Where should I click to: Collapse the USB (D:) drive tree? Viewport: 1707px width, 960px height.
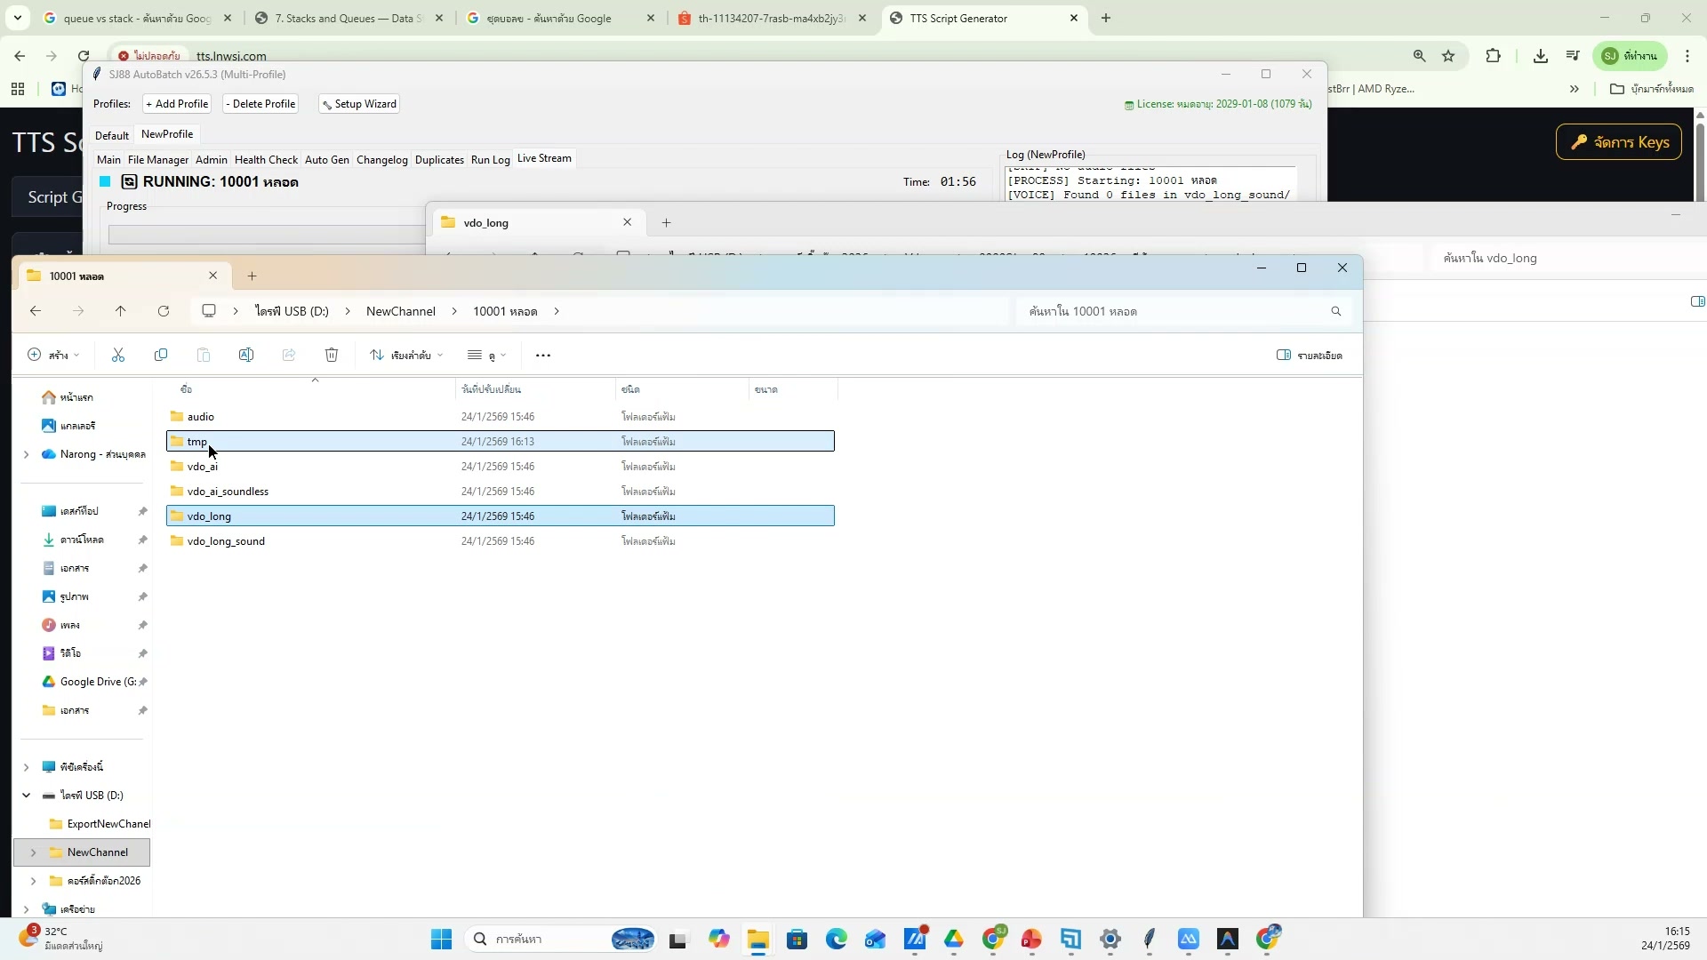[26, 796]
